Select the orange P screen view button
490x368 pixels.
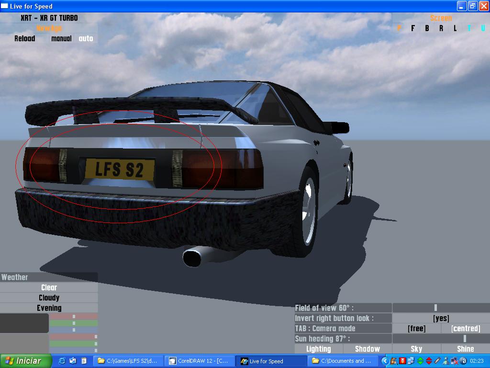[399, 28]
